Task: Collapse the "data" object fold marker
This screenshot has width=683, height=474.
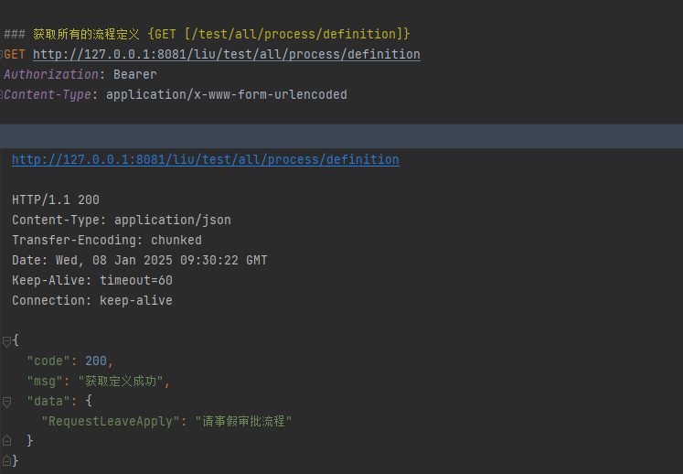Action: pyautogui.click(x=6, y=401)
